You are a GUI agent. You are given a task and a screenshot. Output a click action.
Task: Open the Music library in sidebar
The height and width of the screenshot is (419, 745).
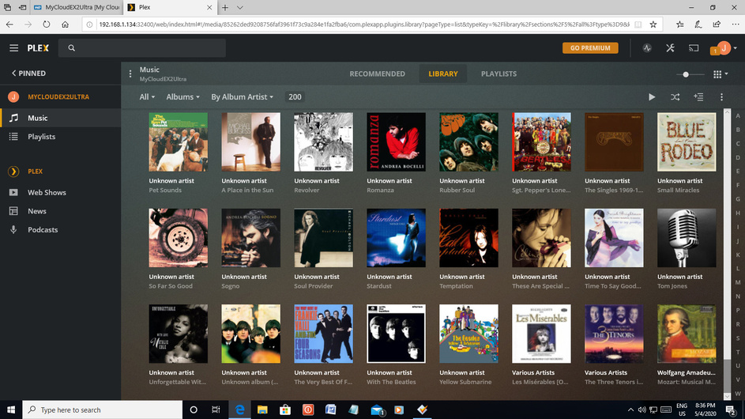(60, 118)
